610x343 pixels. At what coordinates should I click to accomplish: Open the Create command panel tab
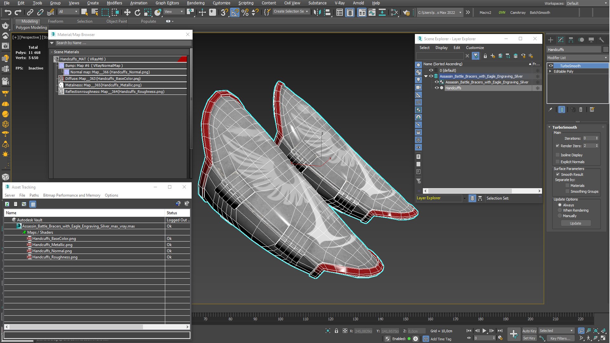tap(551, 40)
